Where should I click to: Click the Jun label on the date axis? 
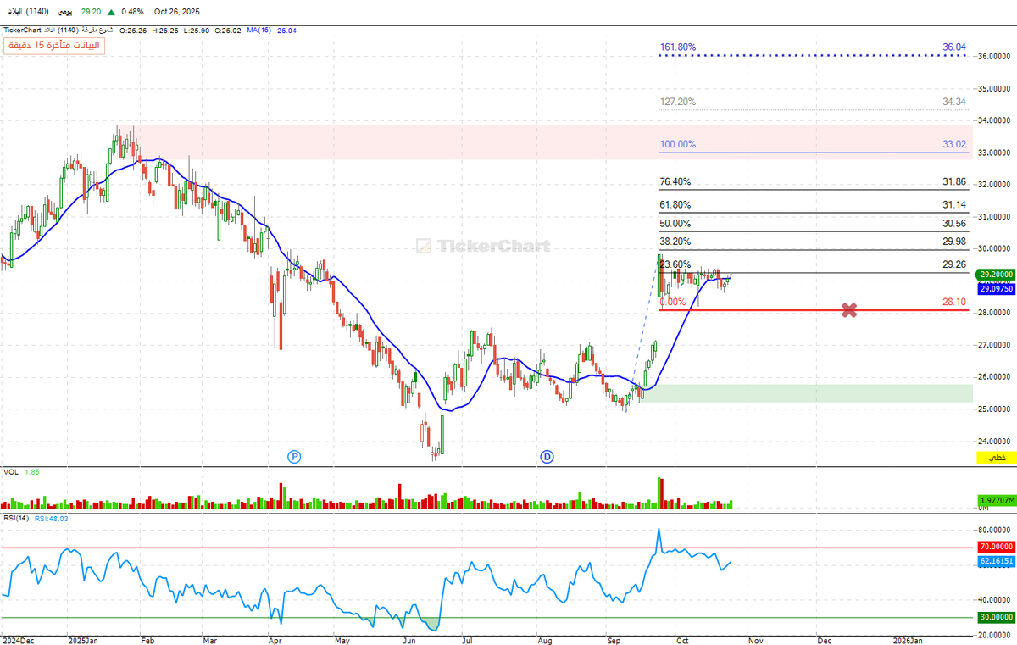pos(409,641)
